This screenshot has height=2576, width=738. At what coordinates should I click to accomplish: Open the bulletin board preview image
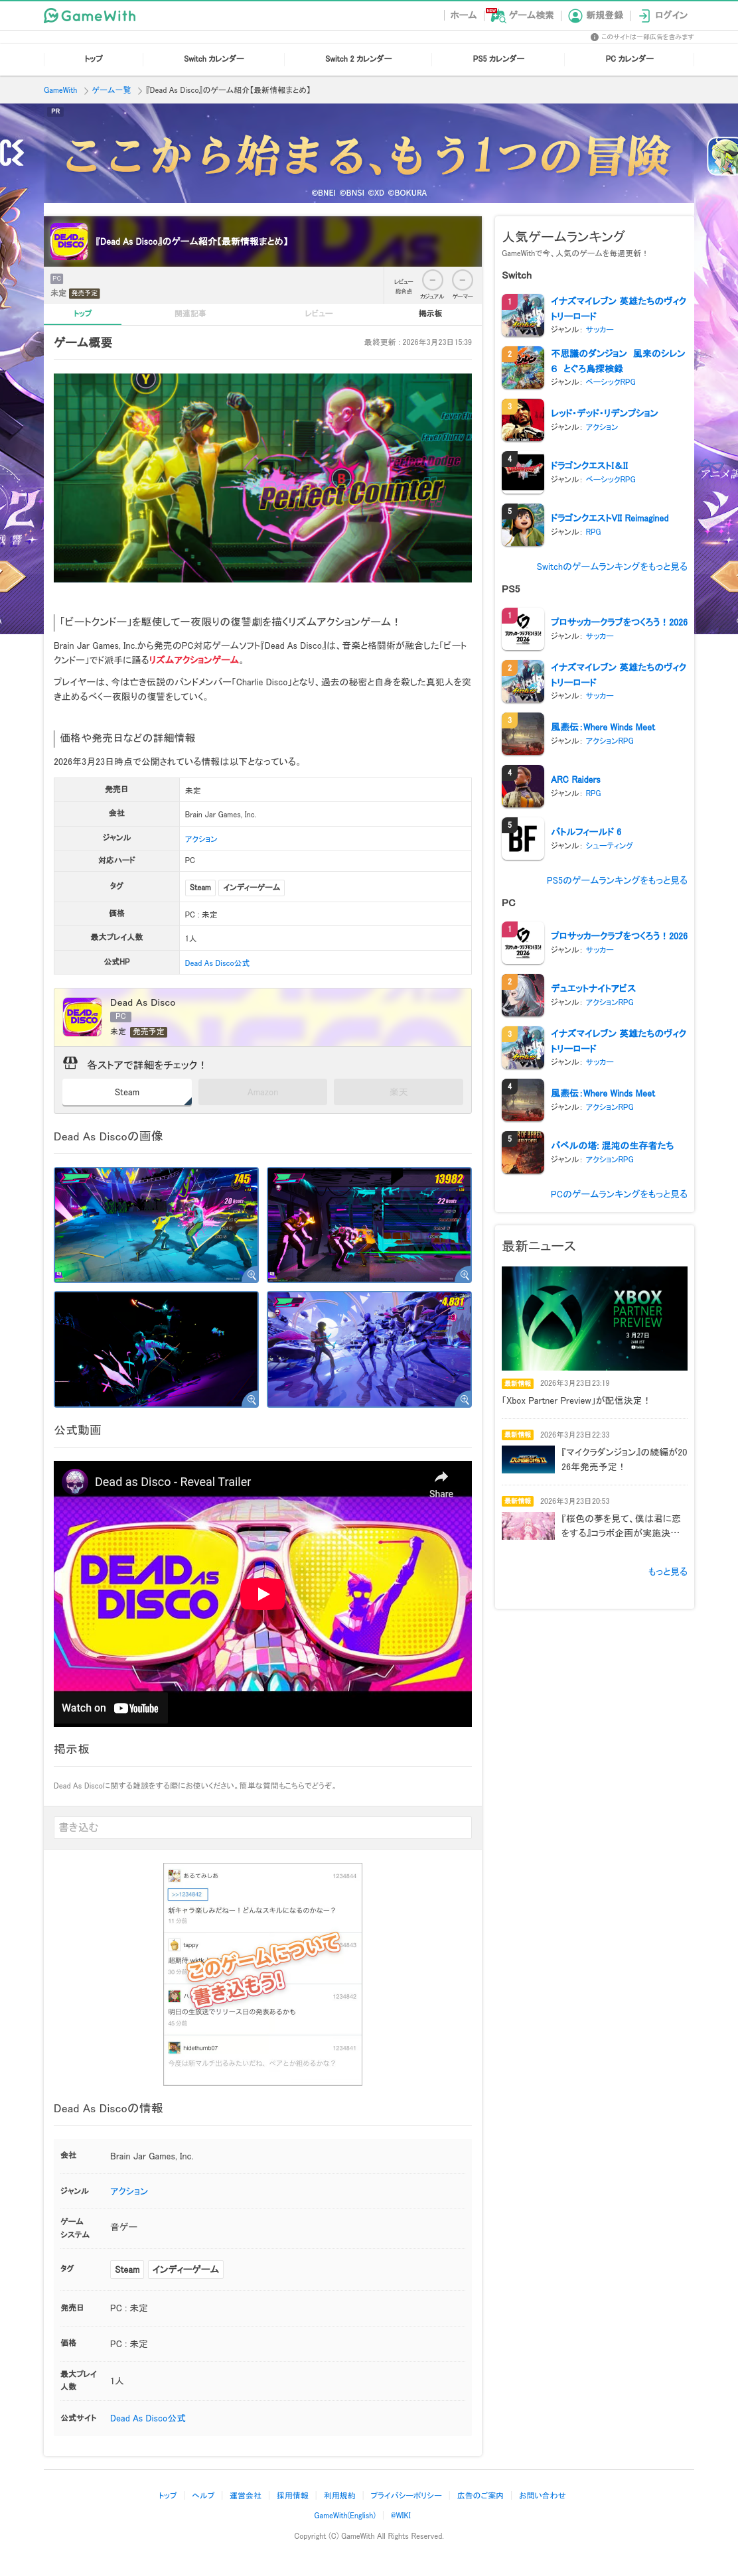click(x=262, y=1973)
